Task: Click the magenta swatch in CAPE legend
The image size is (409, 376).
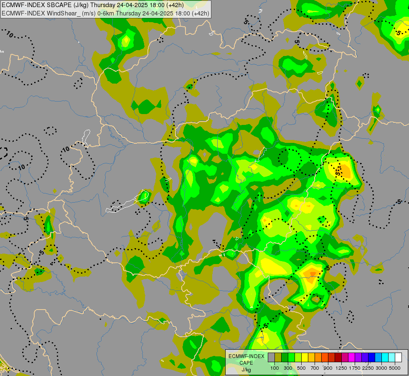Action: pos(351,357)
